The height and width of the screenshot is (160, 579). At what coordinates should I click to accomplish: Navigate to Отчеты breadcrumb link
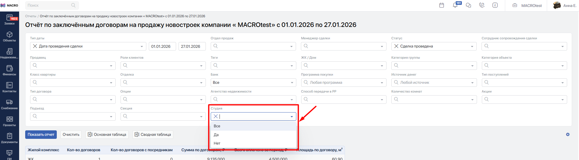point(31,16)
